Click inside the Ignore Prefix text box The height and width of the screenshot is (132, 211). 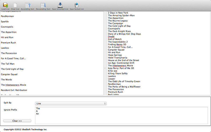(121, 115)
